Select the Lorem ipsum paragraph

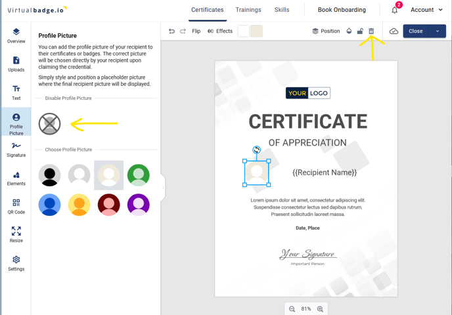[x=308, y=207]
